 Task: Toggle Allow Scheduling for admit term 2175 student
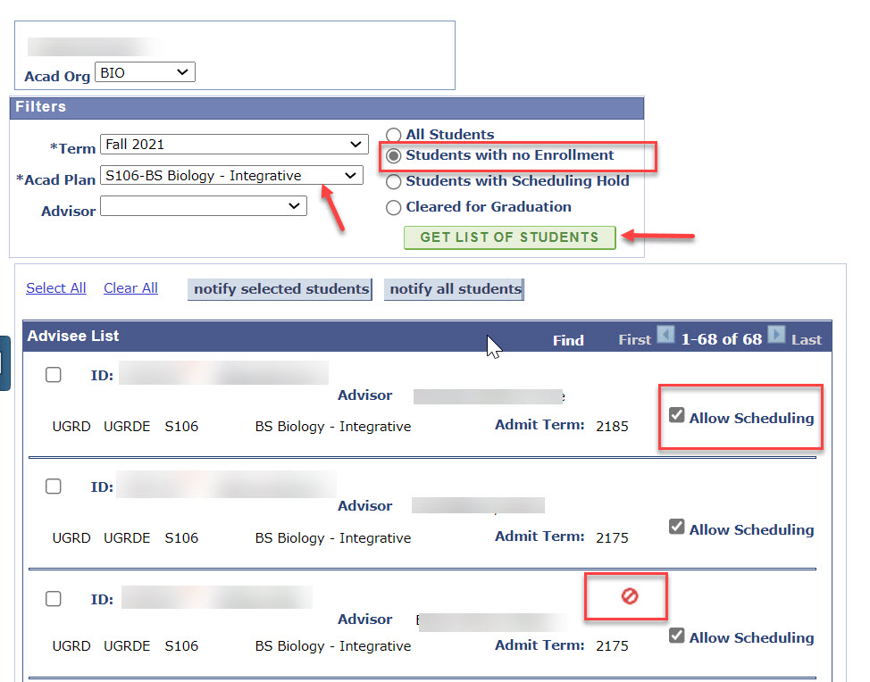pos(677,528)
